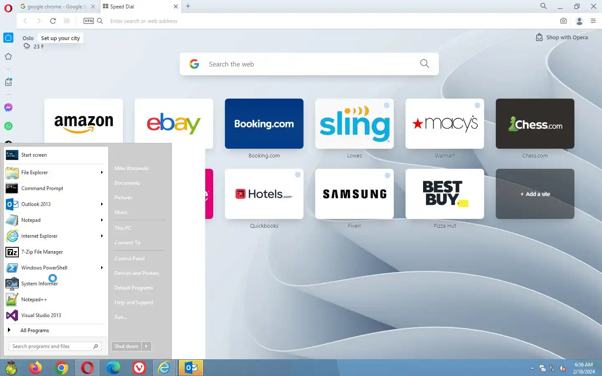Click the muted volume tray icon
This screenshot has height=376, width=602.
[563, 368]
